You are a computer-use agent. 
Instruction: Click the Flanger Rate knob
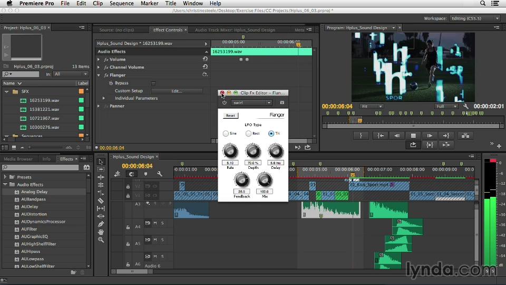coord(230,151)
